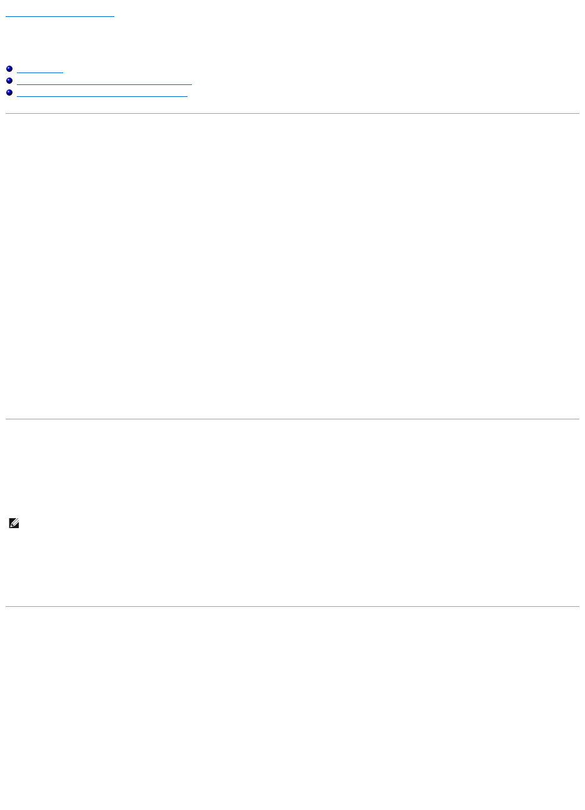The height and width of the screenshot is (810, 585).
Task: Follow the link beside the first bullet
Action: 40,70
